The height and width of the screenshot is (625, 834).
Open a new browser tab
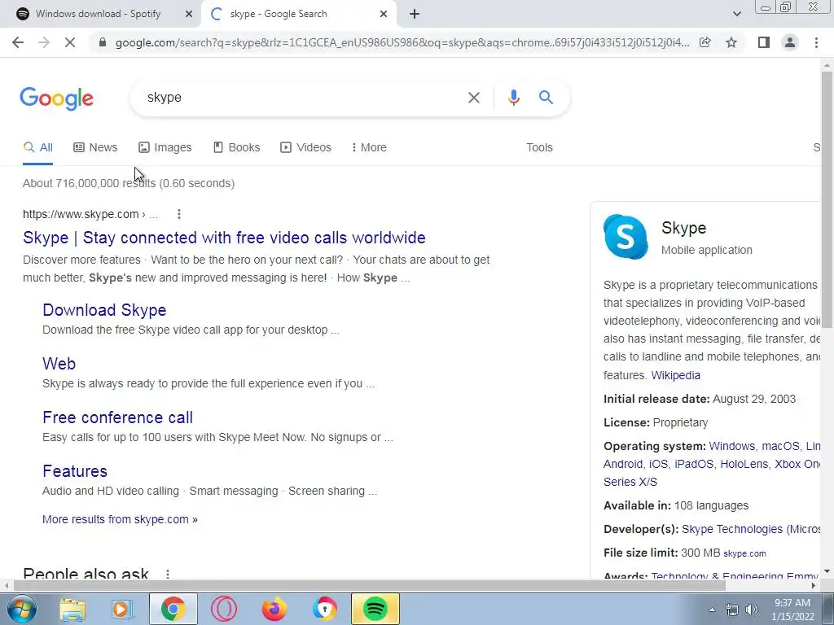[415, 15]
